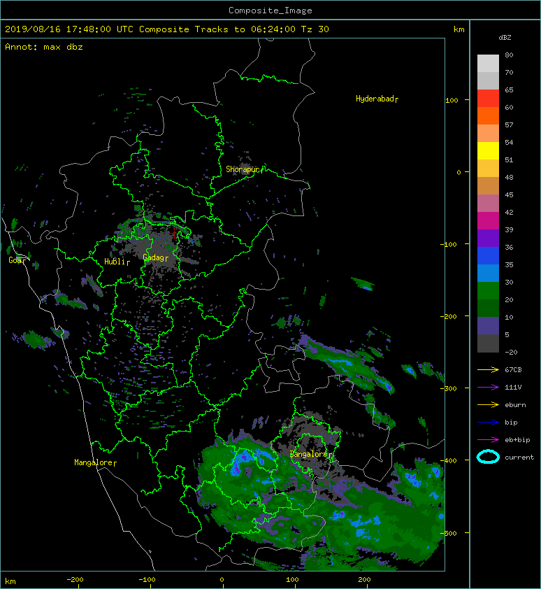Click the -500 tick on vertical axis
The height and width of the screenshot is (589, 541).
pyautogui.click(x=449, y=534)
